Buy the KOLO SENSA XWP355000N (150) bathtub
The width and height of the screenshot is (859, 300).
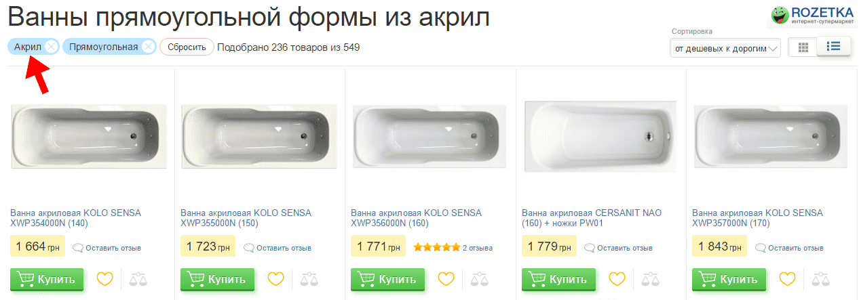coord(217,279)
